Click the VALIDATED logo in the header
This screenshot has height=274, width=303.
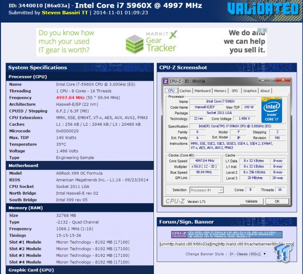click(263, 9)
